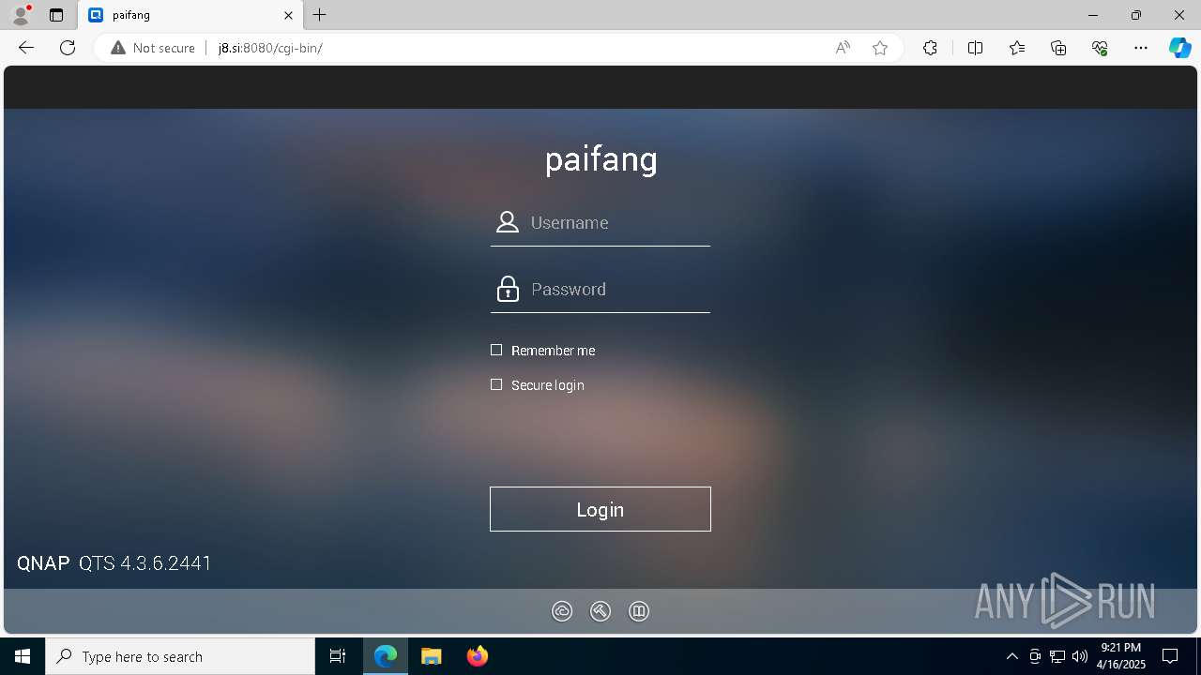Click the QNAP QTS 4.3.6.2441 version text

pyautogui.click(x=114, y=563)
